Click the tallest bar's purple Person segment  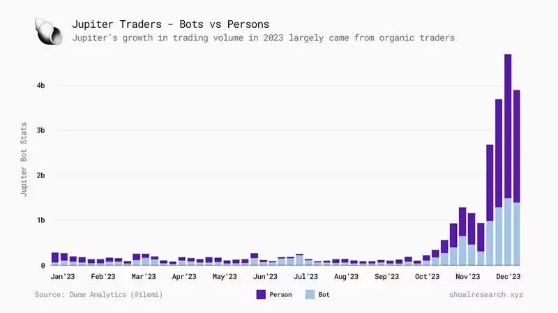(508, 126)
